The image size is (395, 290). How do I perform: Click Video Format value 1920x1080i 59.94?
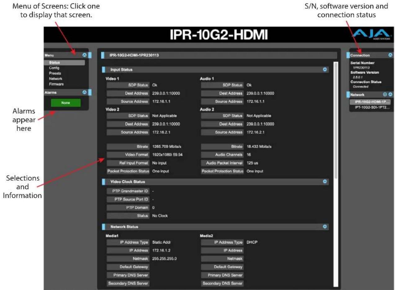click(x=168, y=155)
